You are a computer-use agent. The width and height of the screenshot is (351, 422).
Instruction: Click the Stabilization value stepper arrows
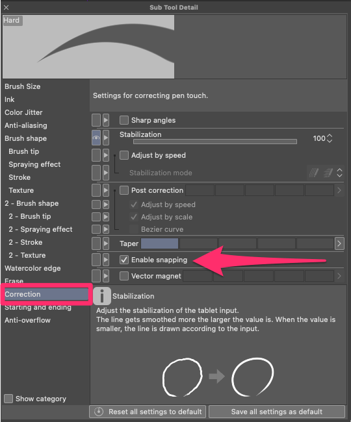330,138
